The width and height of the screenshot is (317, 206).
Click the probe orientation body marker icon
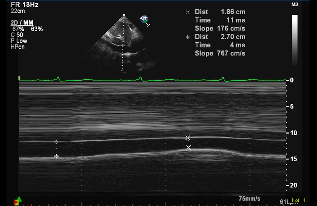pyautogui.click(x=145, y=19)
